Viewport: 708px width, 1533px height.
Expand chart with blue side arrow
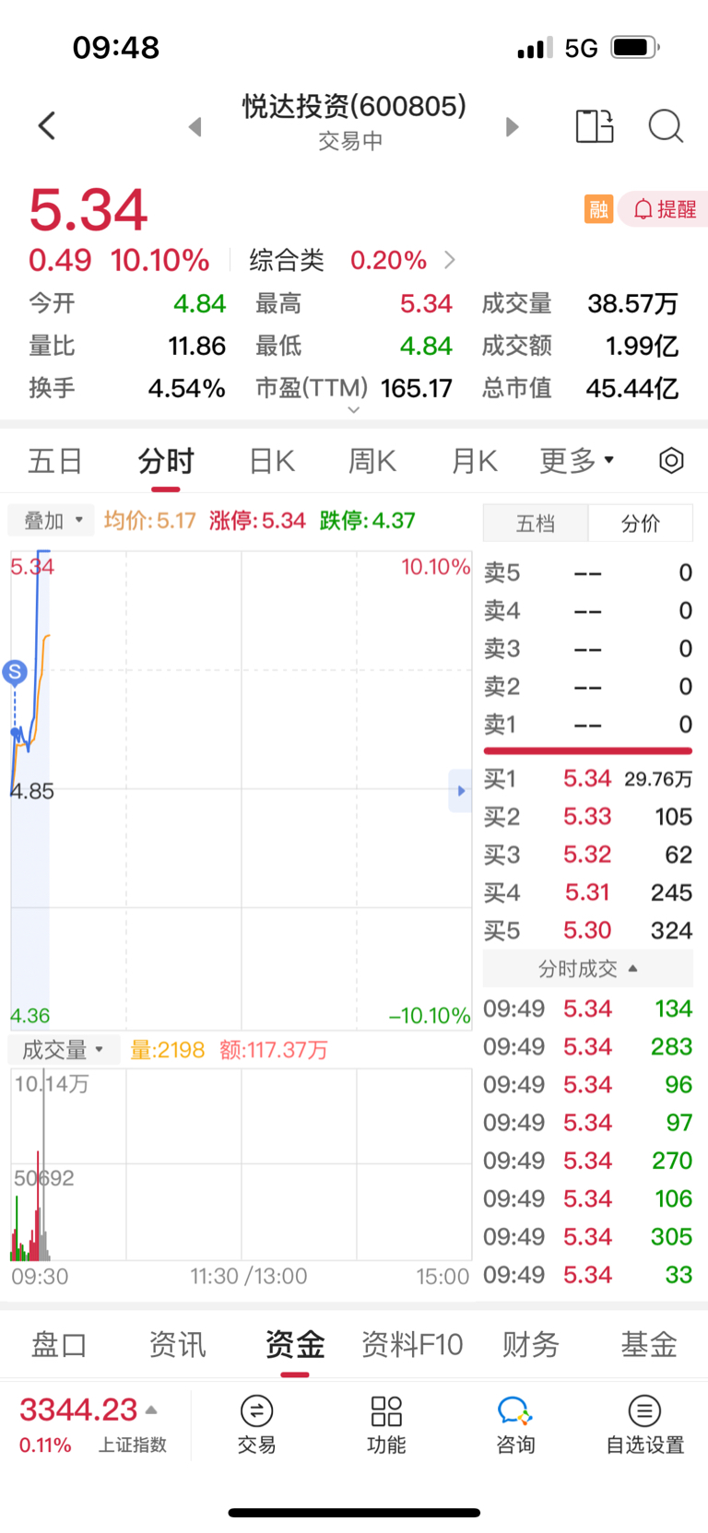(x=460, y=791)
